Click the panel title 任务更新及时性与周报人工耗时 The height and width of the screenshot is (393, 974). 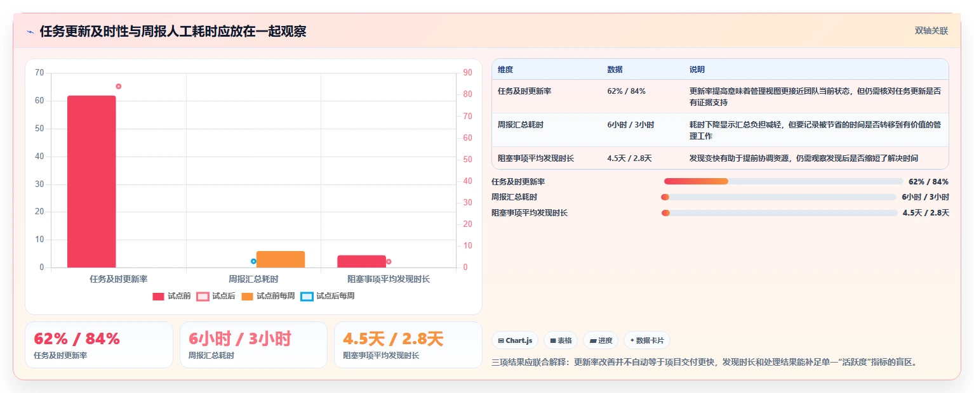pyautogui.click(x=173, y=31)
